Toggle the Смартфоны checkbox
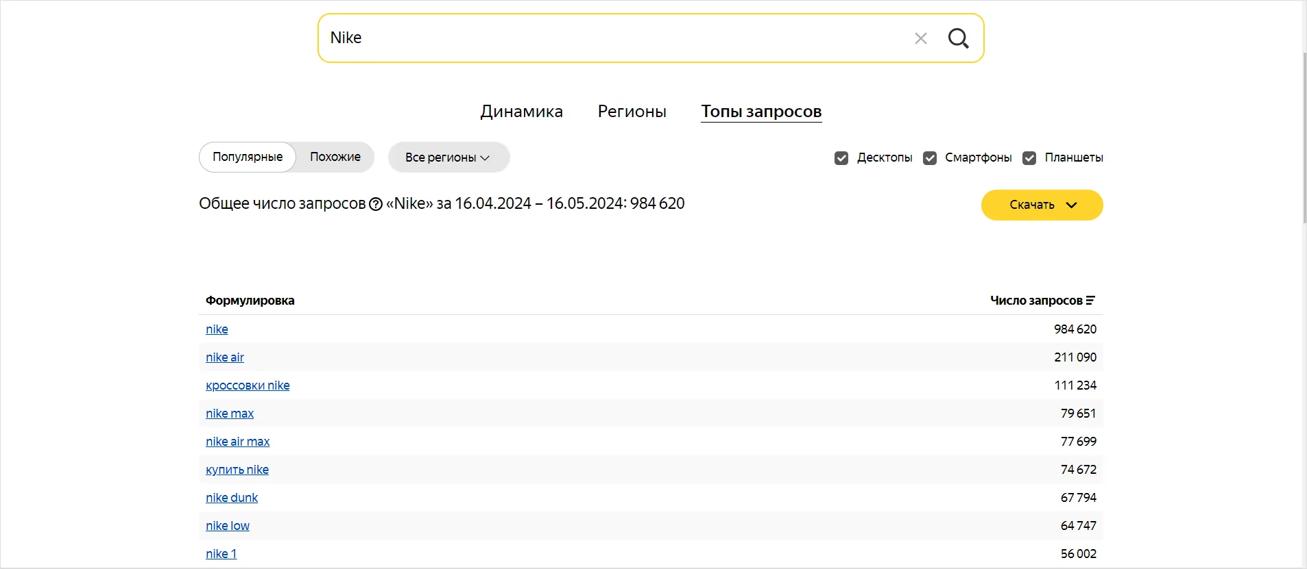 tap(930, 158)
